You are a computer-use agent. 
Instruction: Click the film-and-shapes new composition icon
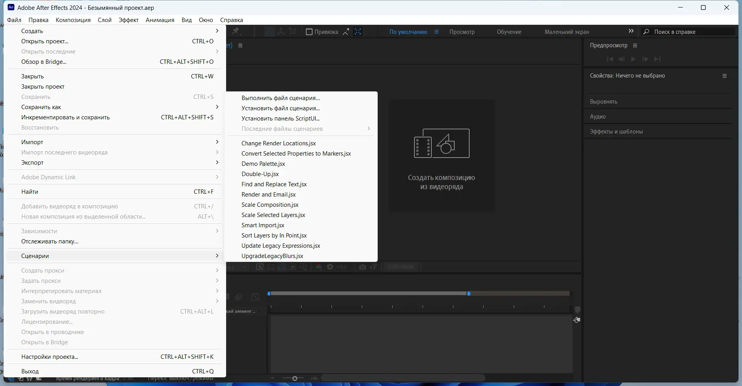[x=442, y=143]
